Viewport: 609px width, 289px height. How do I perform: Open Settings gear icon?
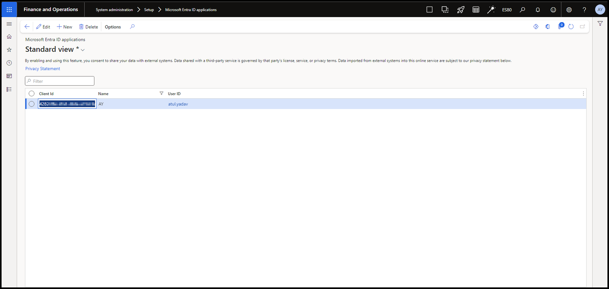[569, 10]
